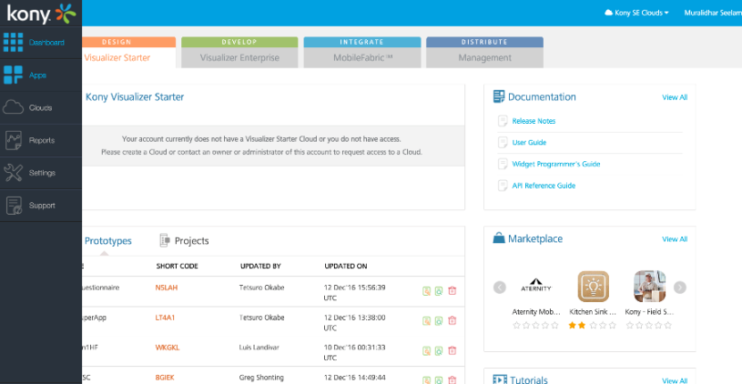Open the Release Notes link
742x384 pixels.
click(534, 121)
